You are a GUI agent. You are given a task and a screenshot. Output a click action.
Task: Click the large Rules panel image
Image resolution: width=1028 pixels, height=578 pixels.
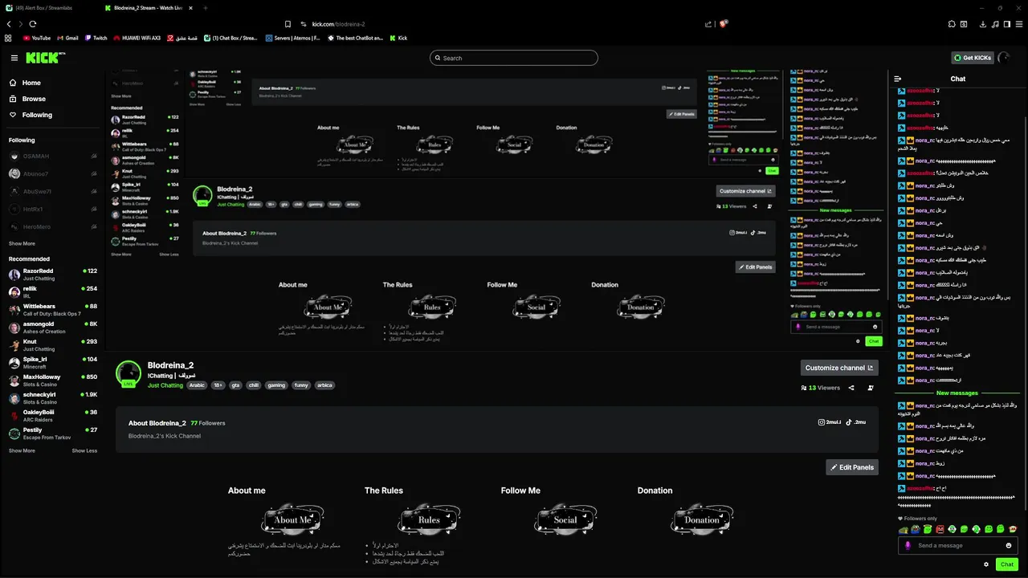coord(430,519)
